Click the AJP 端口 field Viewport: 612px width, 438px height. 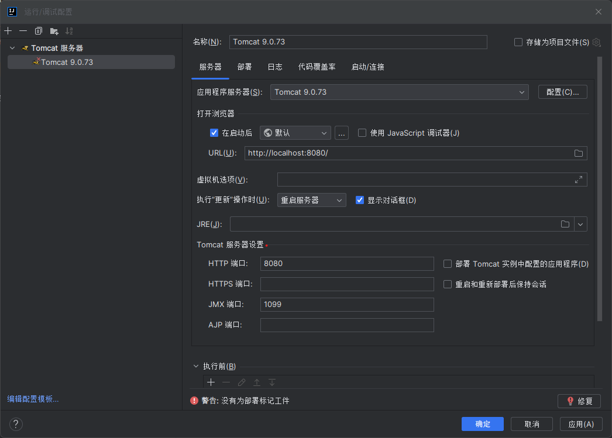tap(347, 325)
